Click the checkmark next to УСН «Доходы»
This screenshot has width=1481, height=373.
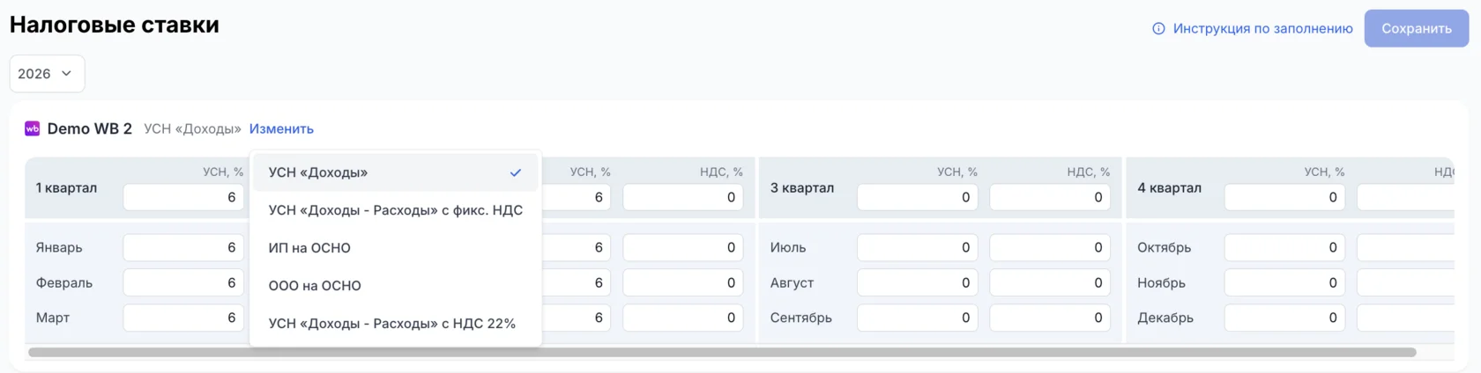click(x=516, y=172)
